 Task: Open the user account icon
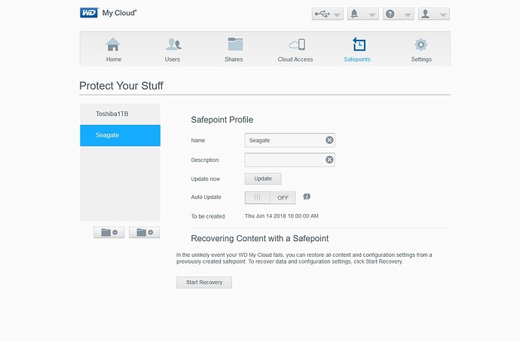[x=426, y=14]
